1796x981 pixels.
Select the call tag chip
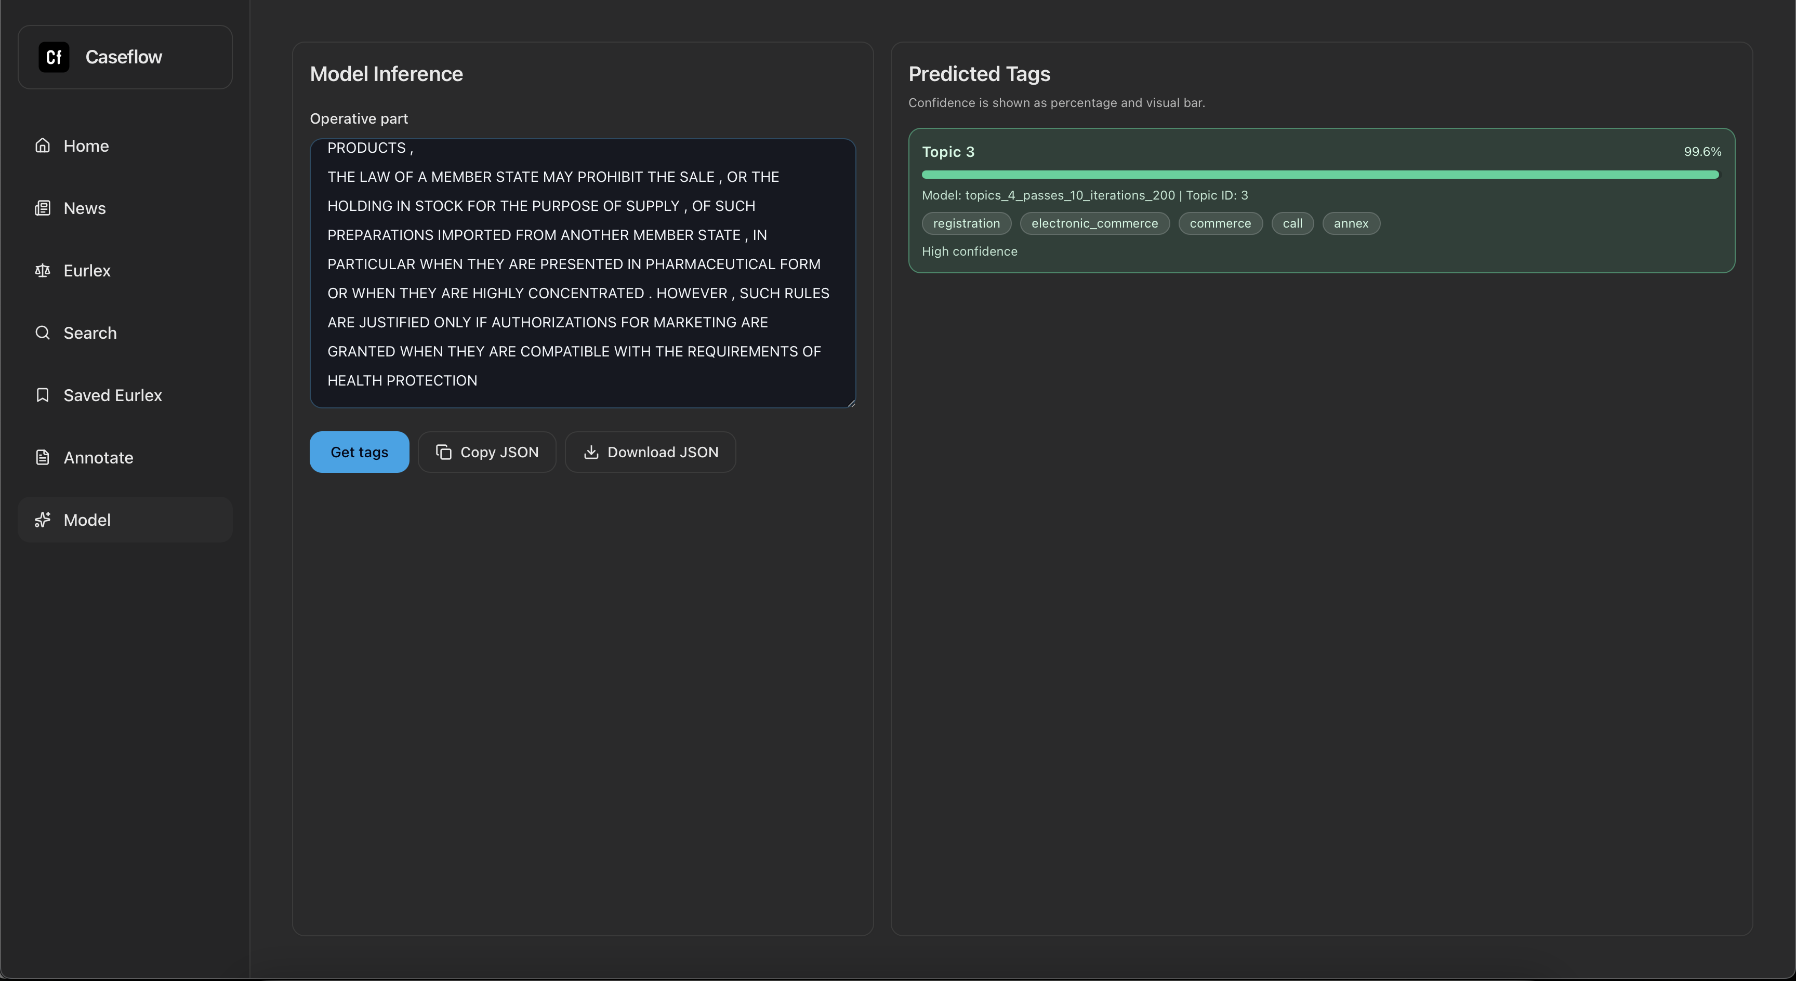(1292, 223)
